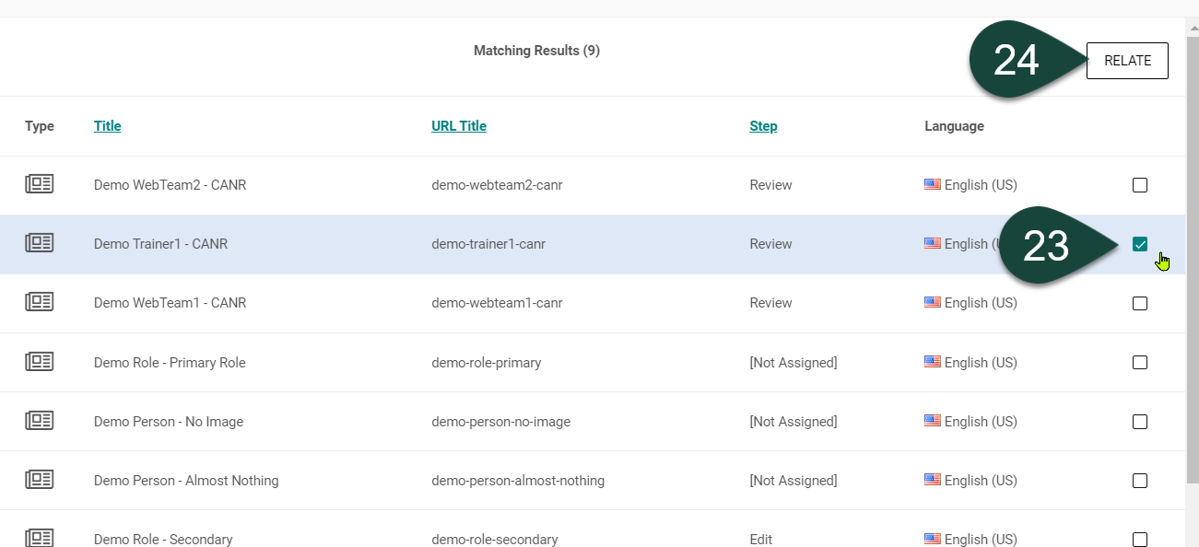The image size is (1199, 547).
Task: Uncheck the selected Demo Trainer1 - CANR checkbox
Action: pos(1140,244)
